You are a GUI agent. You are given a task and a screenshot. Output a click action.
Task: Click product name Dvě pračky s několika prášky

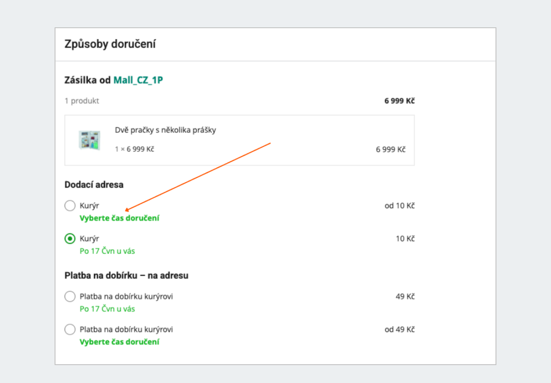[x=165, y=130]
